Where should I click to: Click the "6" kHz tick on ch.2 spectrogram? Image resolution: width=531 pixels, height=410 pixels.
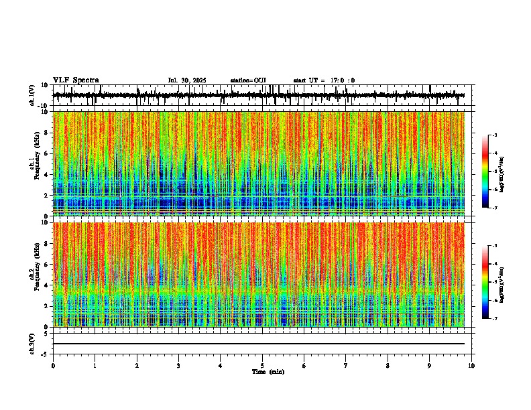coord(47,265)
